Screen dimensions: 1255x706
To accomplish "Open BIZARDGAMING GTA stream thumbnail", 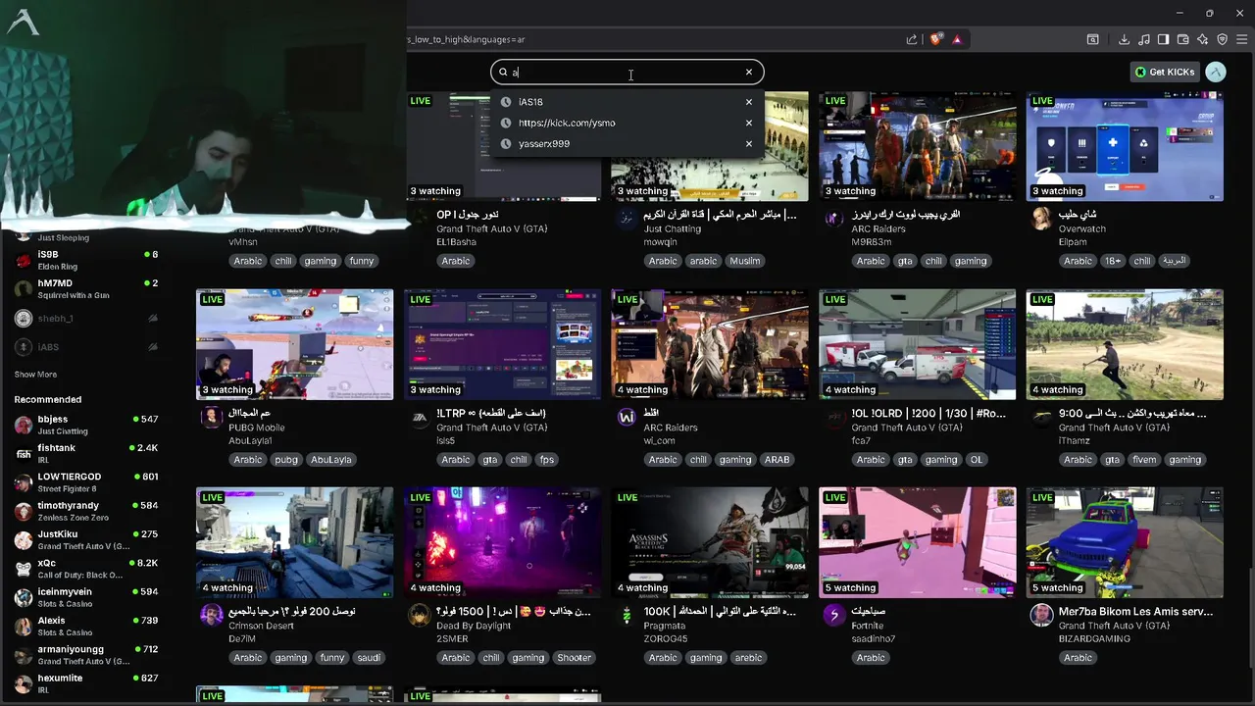I will tap(1125, 542).
